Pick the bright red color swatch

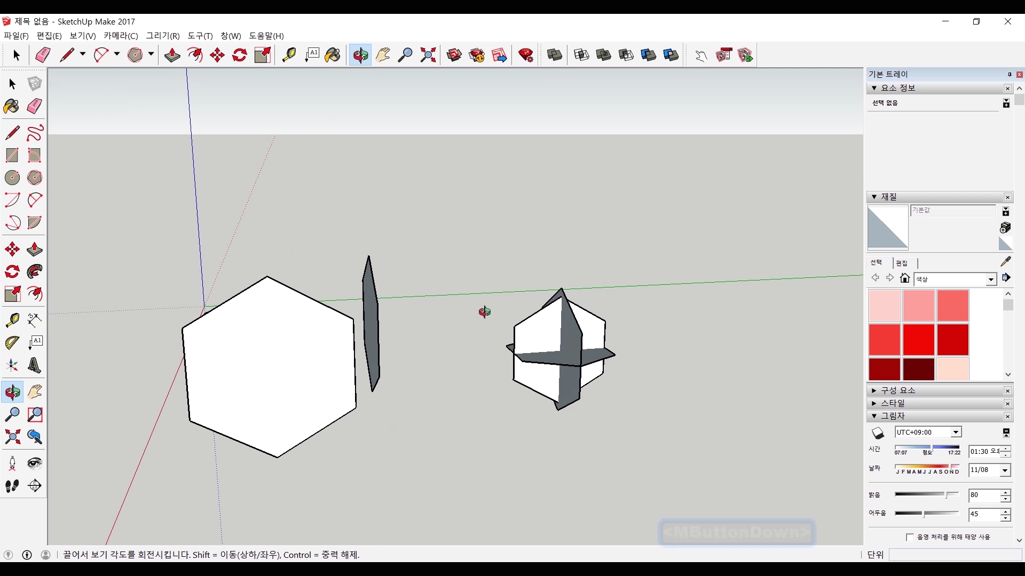(x=918, y=339)
